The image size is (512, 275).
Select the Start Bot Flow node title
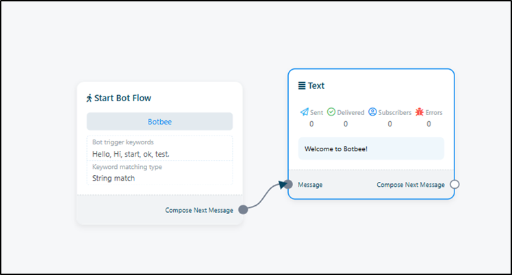123,98
